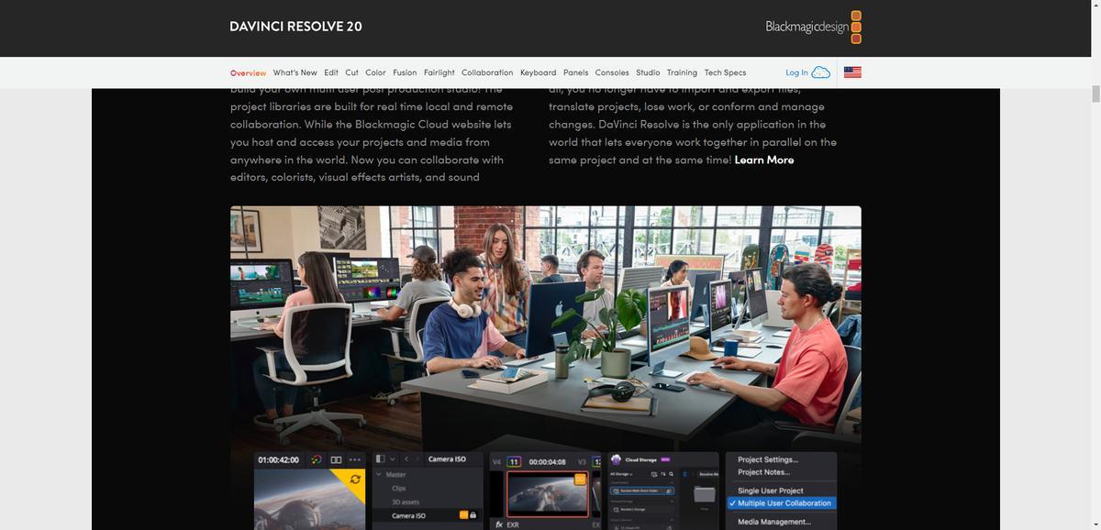Click the three-dot options icon beside the timecode
The height and width of the screenshot is (530, 1101).
point(354,459)
